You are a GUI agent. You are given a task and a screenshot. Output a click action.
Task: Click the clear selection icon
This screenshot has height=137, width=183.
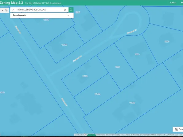point(6,10)
